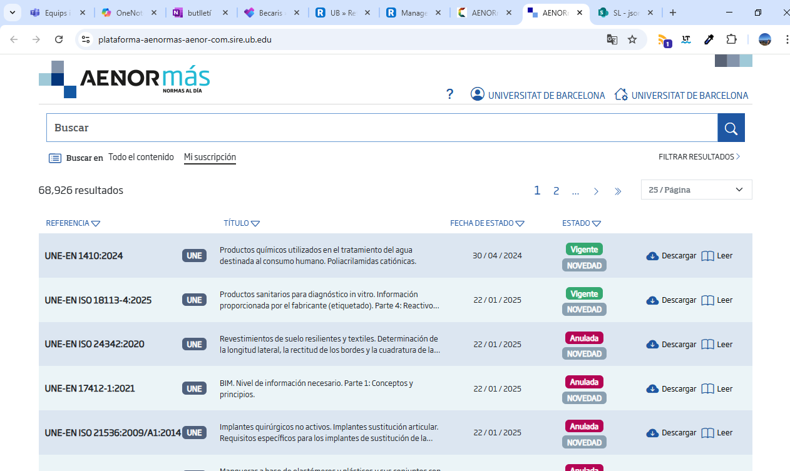Viewport: 790px width, 471px height.
Task: Jump to the last results page
Action: pos(618,191)
